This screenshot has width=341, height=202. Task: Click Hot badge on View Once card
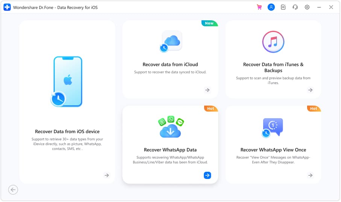[x=314, y=108]
